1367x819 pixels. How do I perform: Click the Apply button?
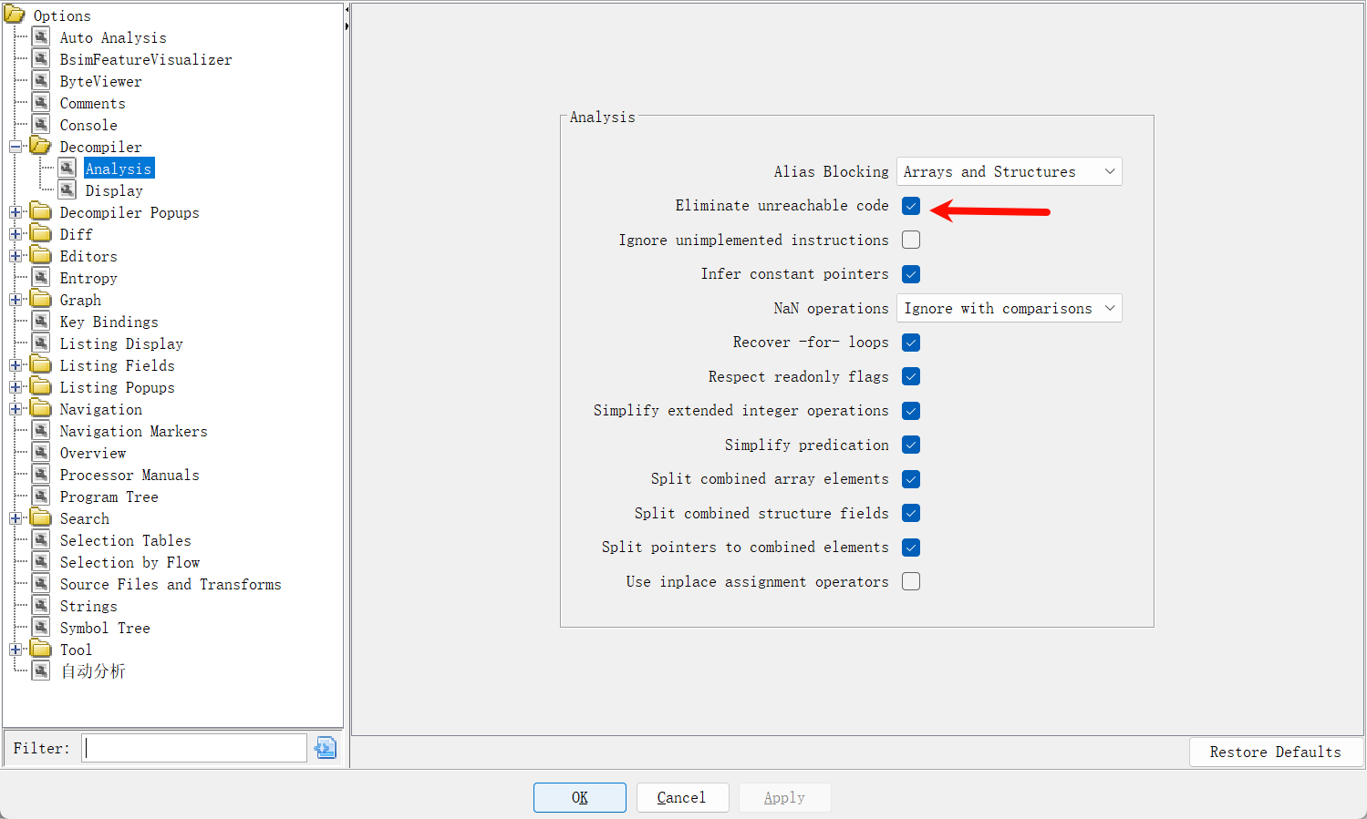(x=784, y=797)
